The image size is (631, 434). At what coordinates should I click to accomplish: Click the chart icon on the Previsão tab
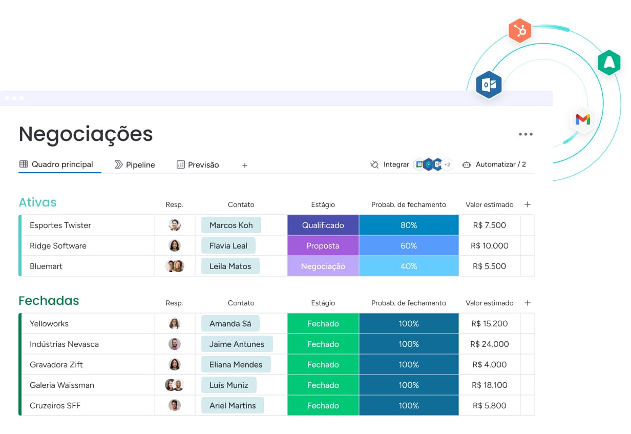[x=180, y=164]
